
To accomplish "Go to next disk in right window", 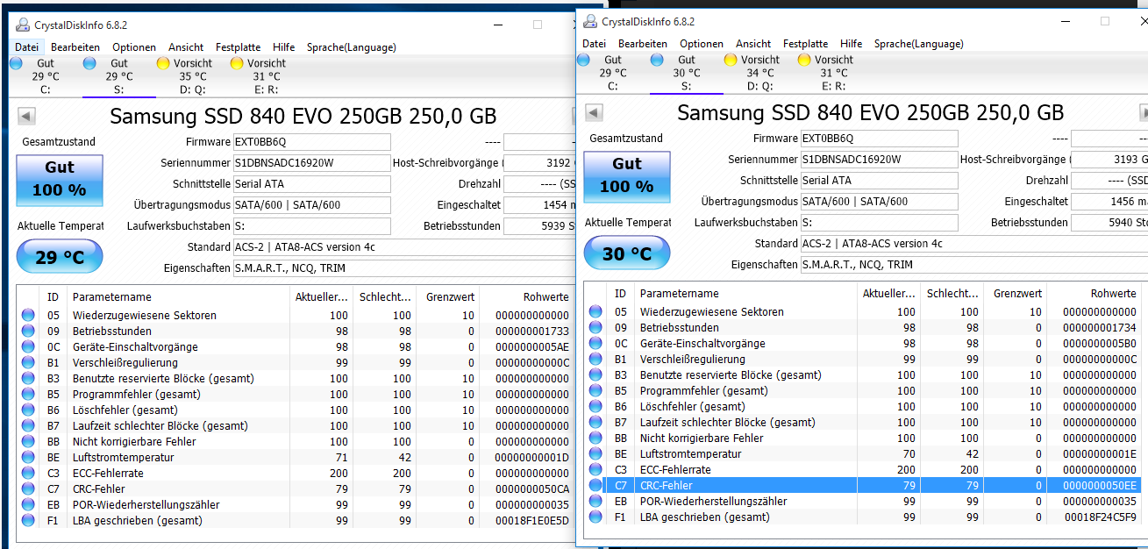I will pyautogui.click(x=1144, y=112).
